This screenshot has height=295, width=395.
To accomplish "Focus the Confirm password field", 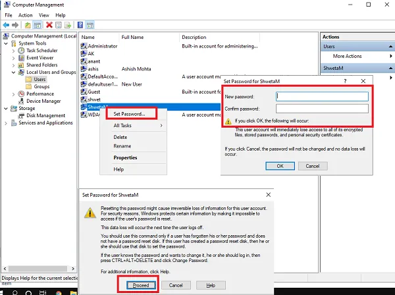I will point(322,109).
